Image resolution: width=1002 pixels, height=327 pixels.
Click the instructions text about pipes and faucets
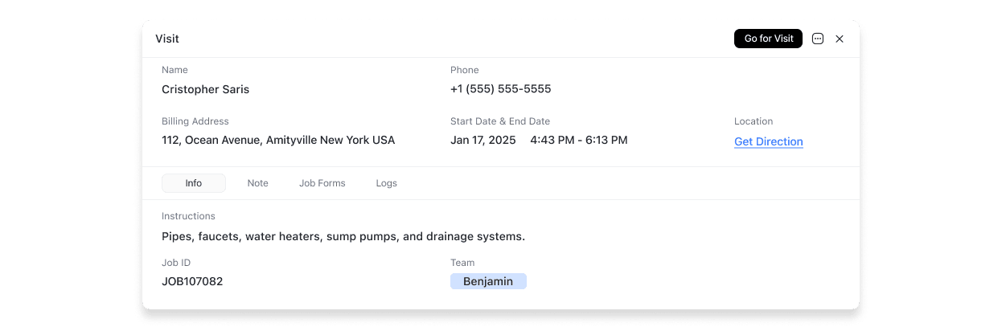(343, 236)
